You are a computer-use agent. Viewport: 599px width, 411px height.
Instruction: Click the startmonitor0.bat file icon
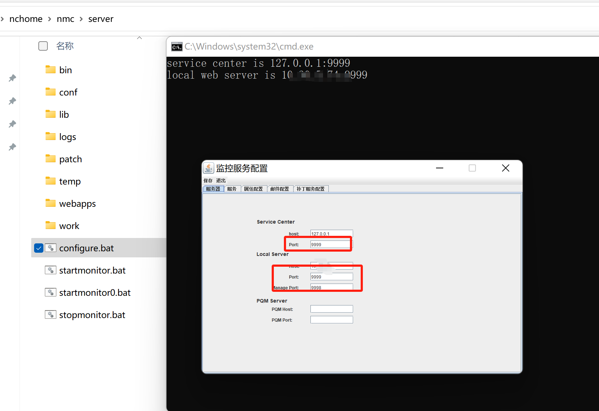pos(51,292)
